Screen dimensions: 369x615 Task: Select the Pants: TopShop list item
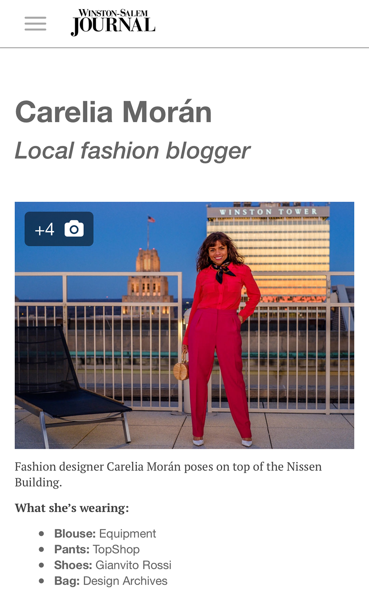(97, 549)
